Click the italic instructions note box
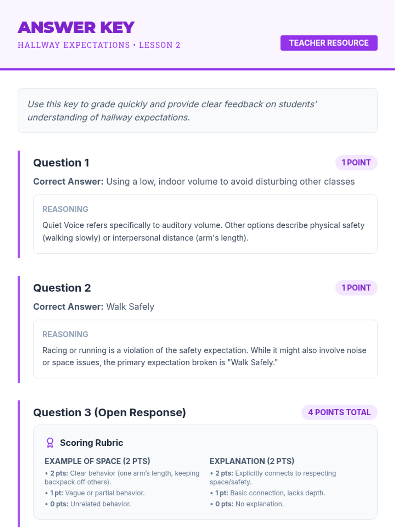This screenshot has width=395, height=527. 197,111
